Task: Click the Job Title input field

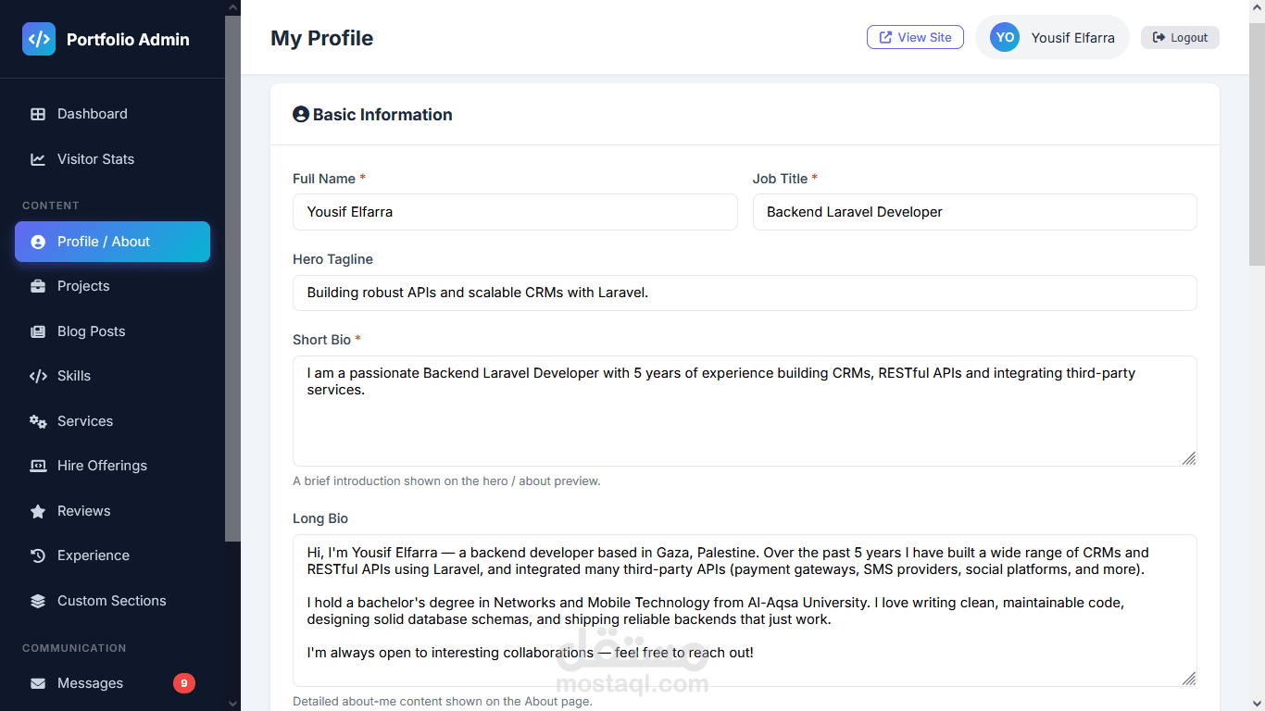Action: point(975,212)
